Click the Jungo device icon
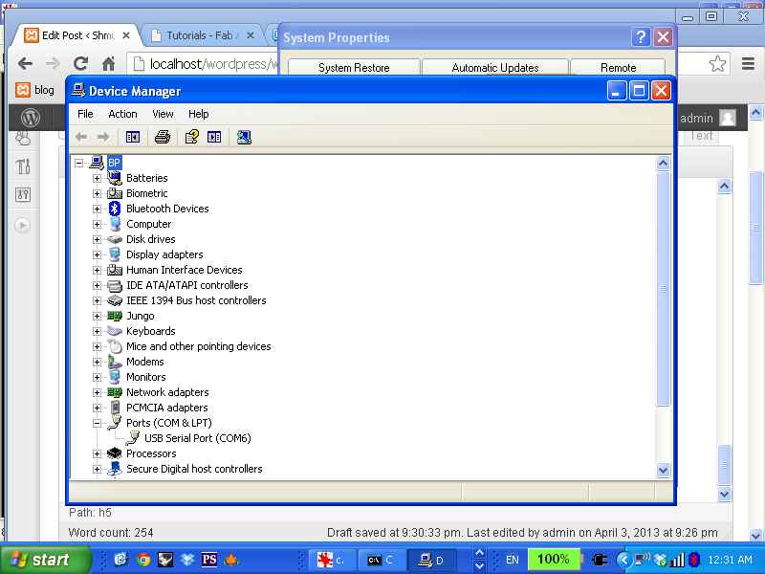The height and width of the screenshot is (574, 765). click(x=115, y=316)
